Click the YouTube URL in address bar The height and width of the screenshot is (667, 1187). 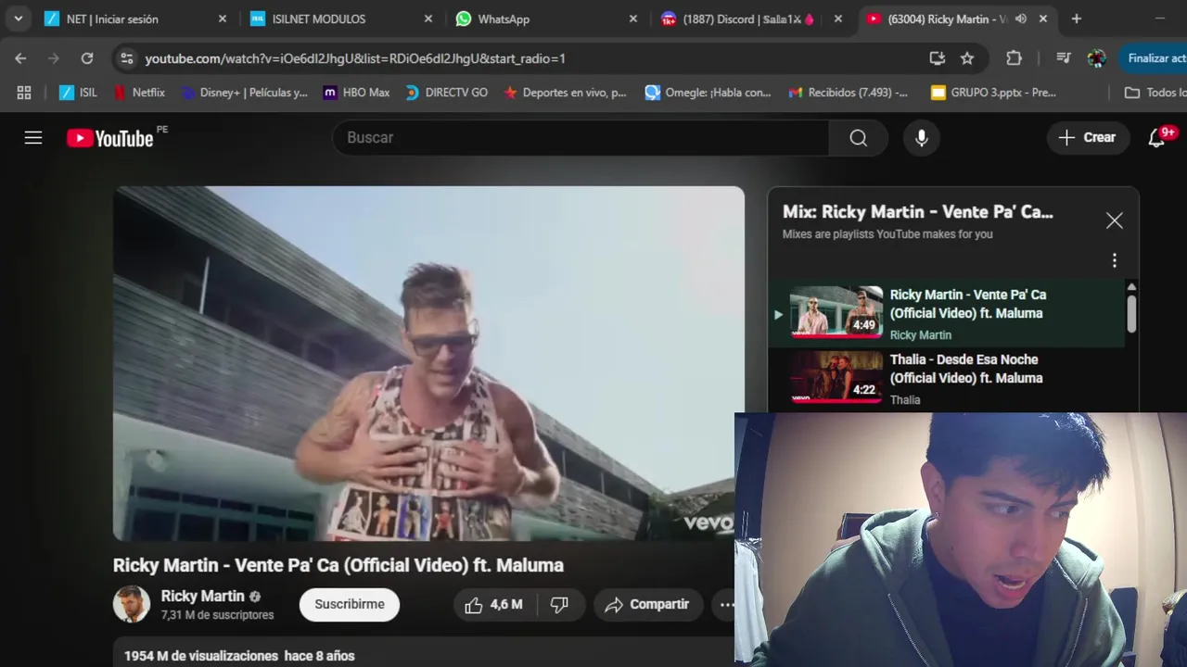(x=355, y=58)
